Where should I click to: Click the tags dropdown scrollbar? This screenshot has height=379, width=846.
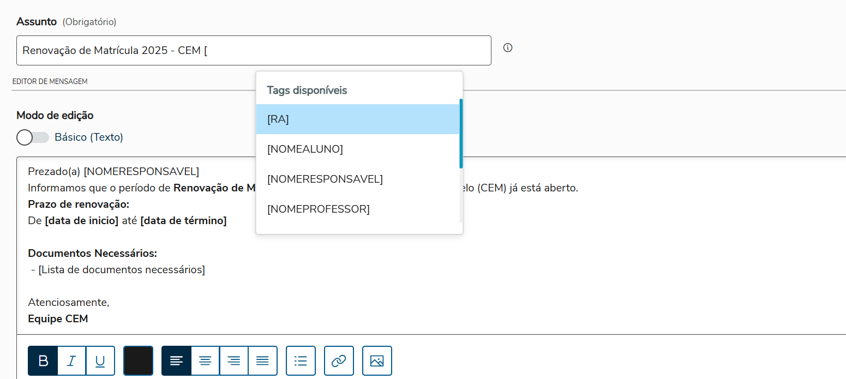click(461, 134)
